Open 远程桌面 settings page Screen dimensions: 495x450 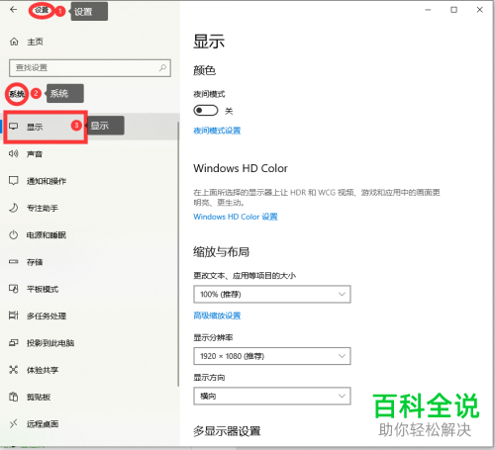tap(43, 424)
